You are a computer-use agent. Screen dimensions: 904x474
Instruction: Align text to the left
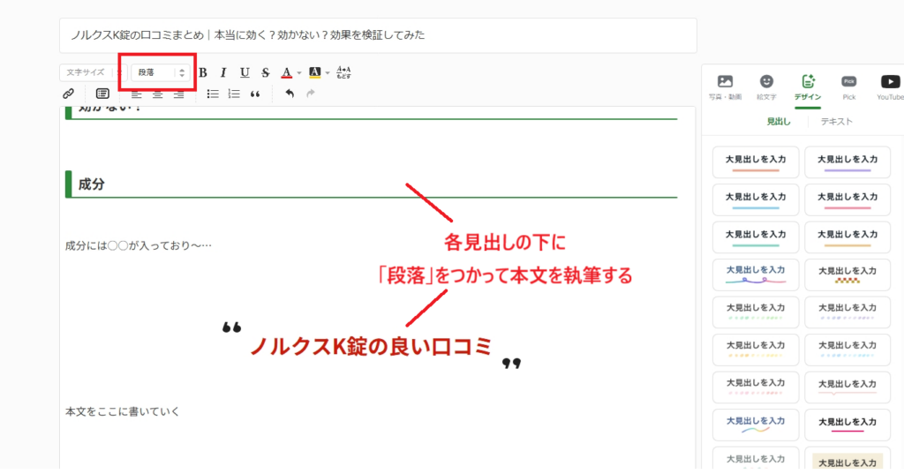(137, 94)
